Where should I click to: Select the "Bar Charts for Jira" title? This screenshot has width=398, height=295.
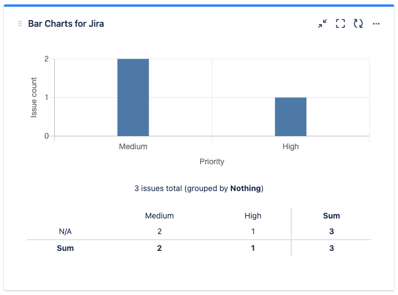(x=66, y=24)
